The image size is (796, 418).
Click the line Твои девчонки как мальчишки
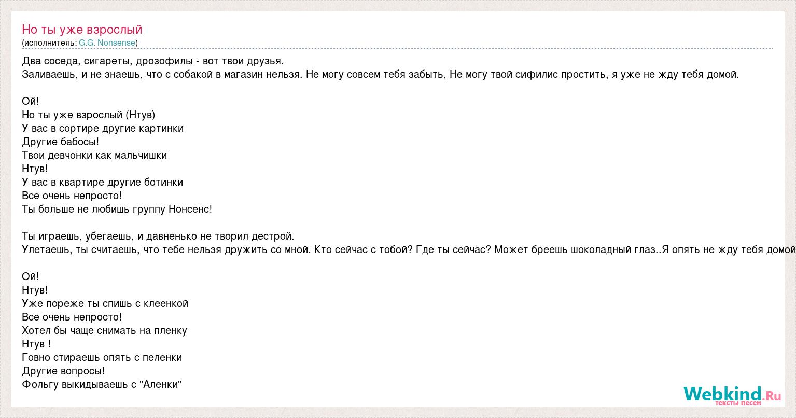94,155
